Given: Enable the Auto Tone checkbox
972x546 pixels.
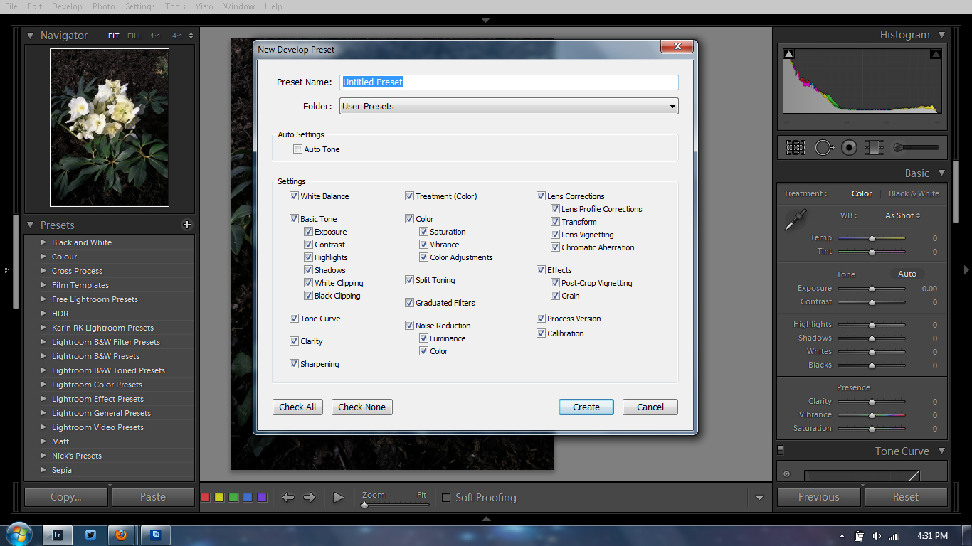Looking at the screenshot, I should coord(297,149).
